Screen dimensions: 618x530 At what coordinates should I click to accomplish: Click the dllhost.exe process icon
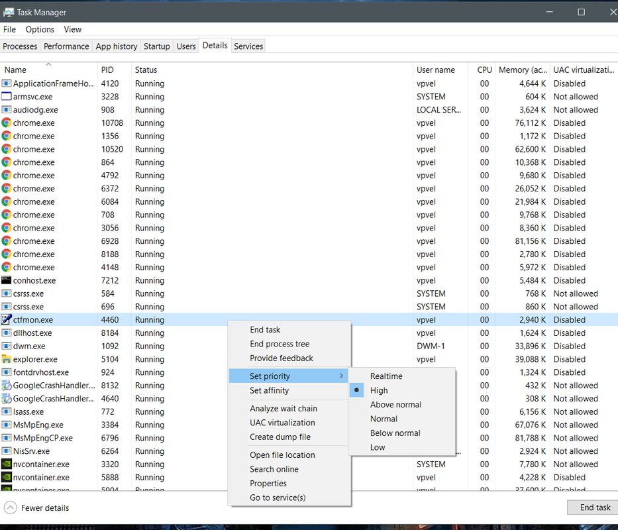[x=7, y=333]
